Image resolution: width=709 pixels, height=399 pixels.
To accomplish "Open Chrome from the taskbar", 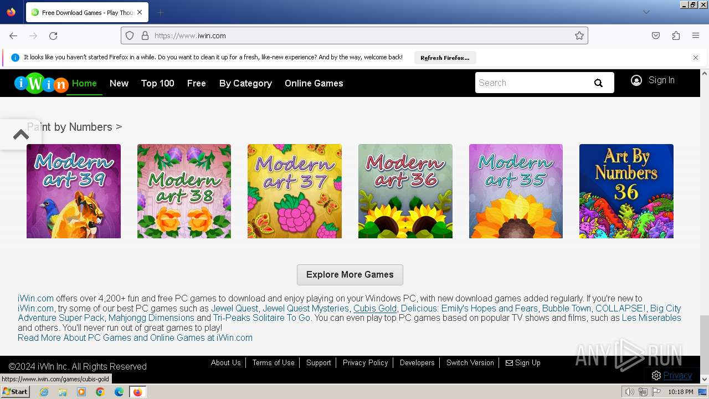I will coord(100,392).
